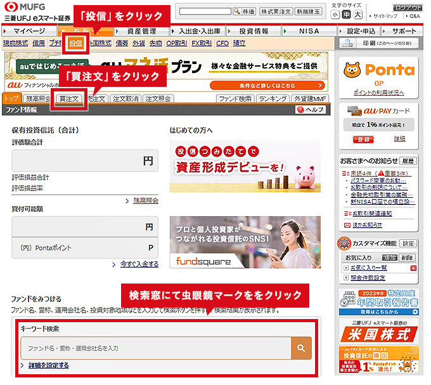
Task: Click the red 登録 au PAY card button
Action: coord(363,140)
